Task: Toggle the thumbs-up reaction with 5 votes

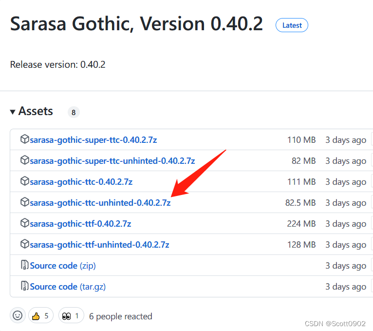Action: [x=41, y=315]
